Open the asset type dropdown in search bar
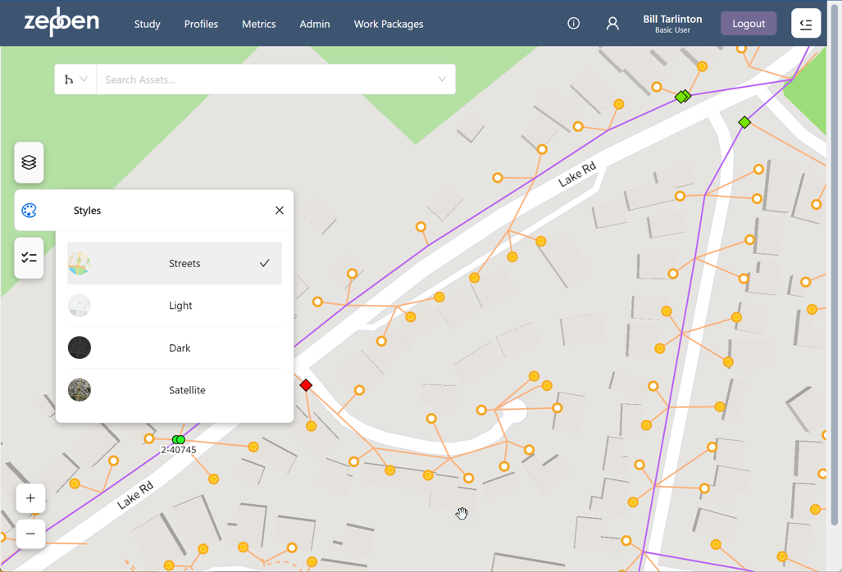Image resolution: width=842 pixels, height=572 pixels. click(x=75, y=79)
